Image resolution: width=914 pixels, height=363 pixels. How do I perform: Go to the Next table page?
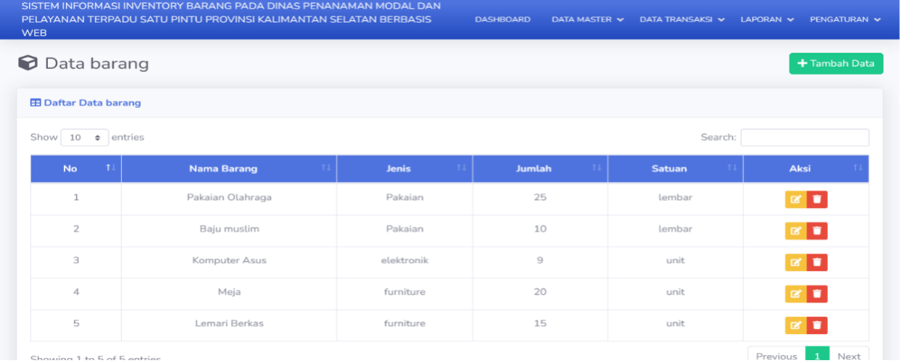[849, 355]
